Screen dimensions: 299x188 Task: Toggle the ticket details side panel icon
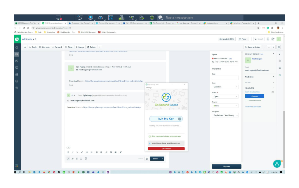(279, 47)
